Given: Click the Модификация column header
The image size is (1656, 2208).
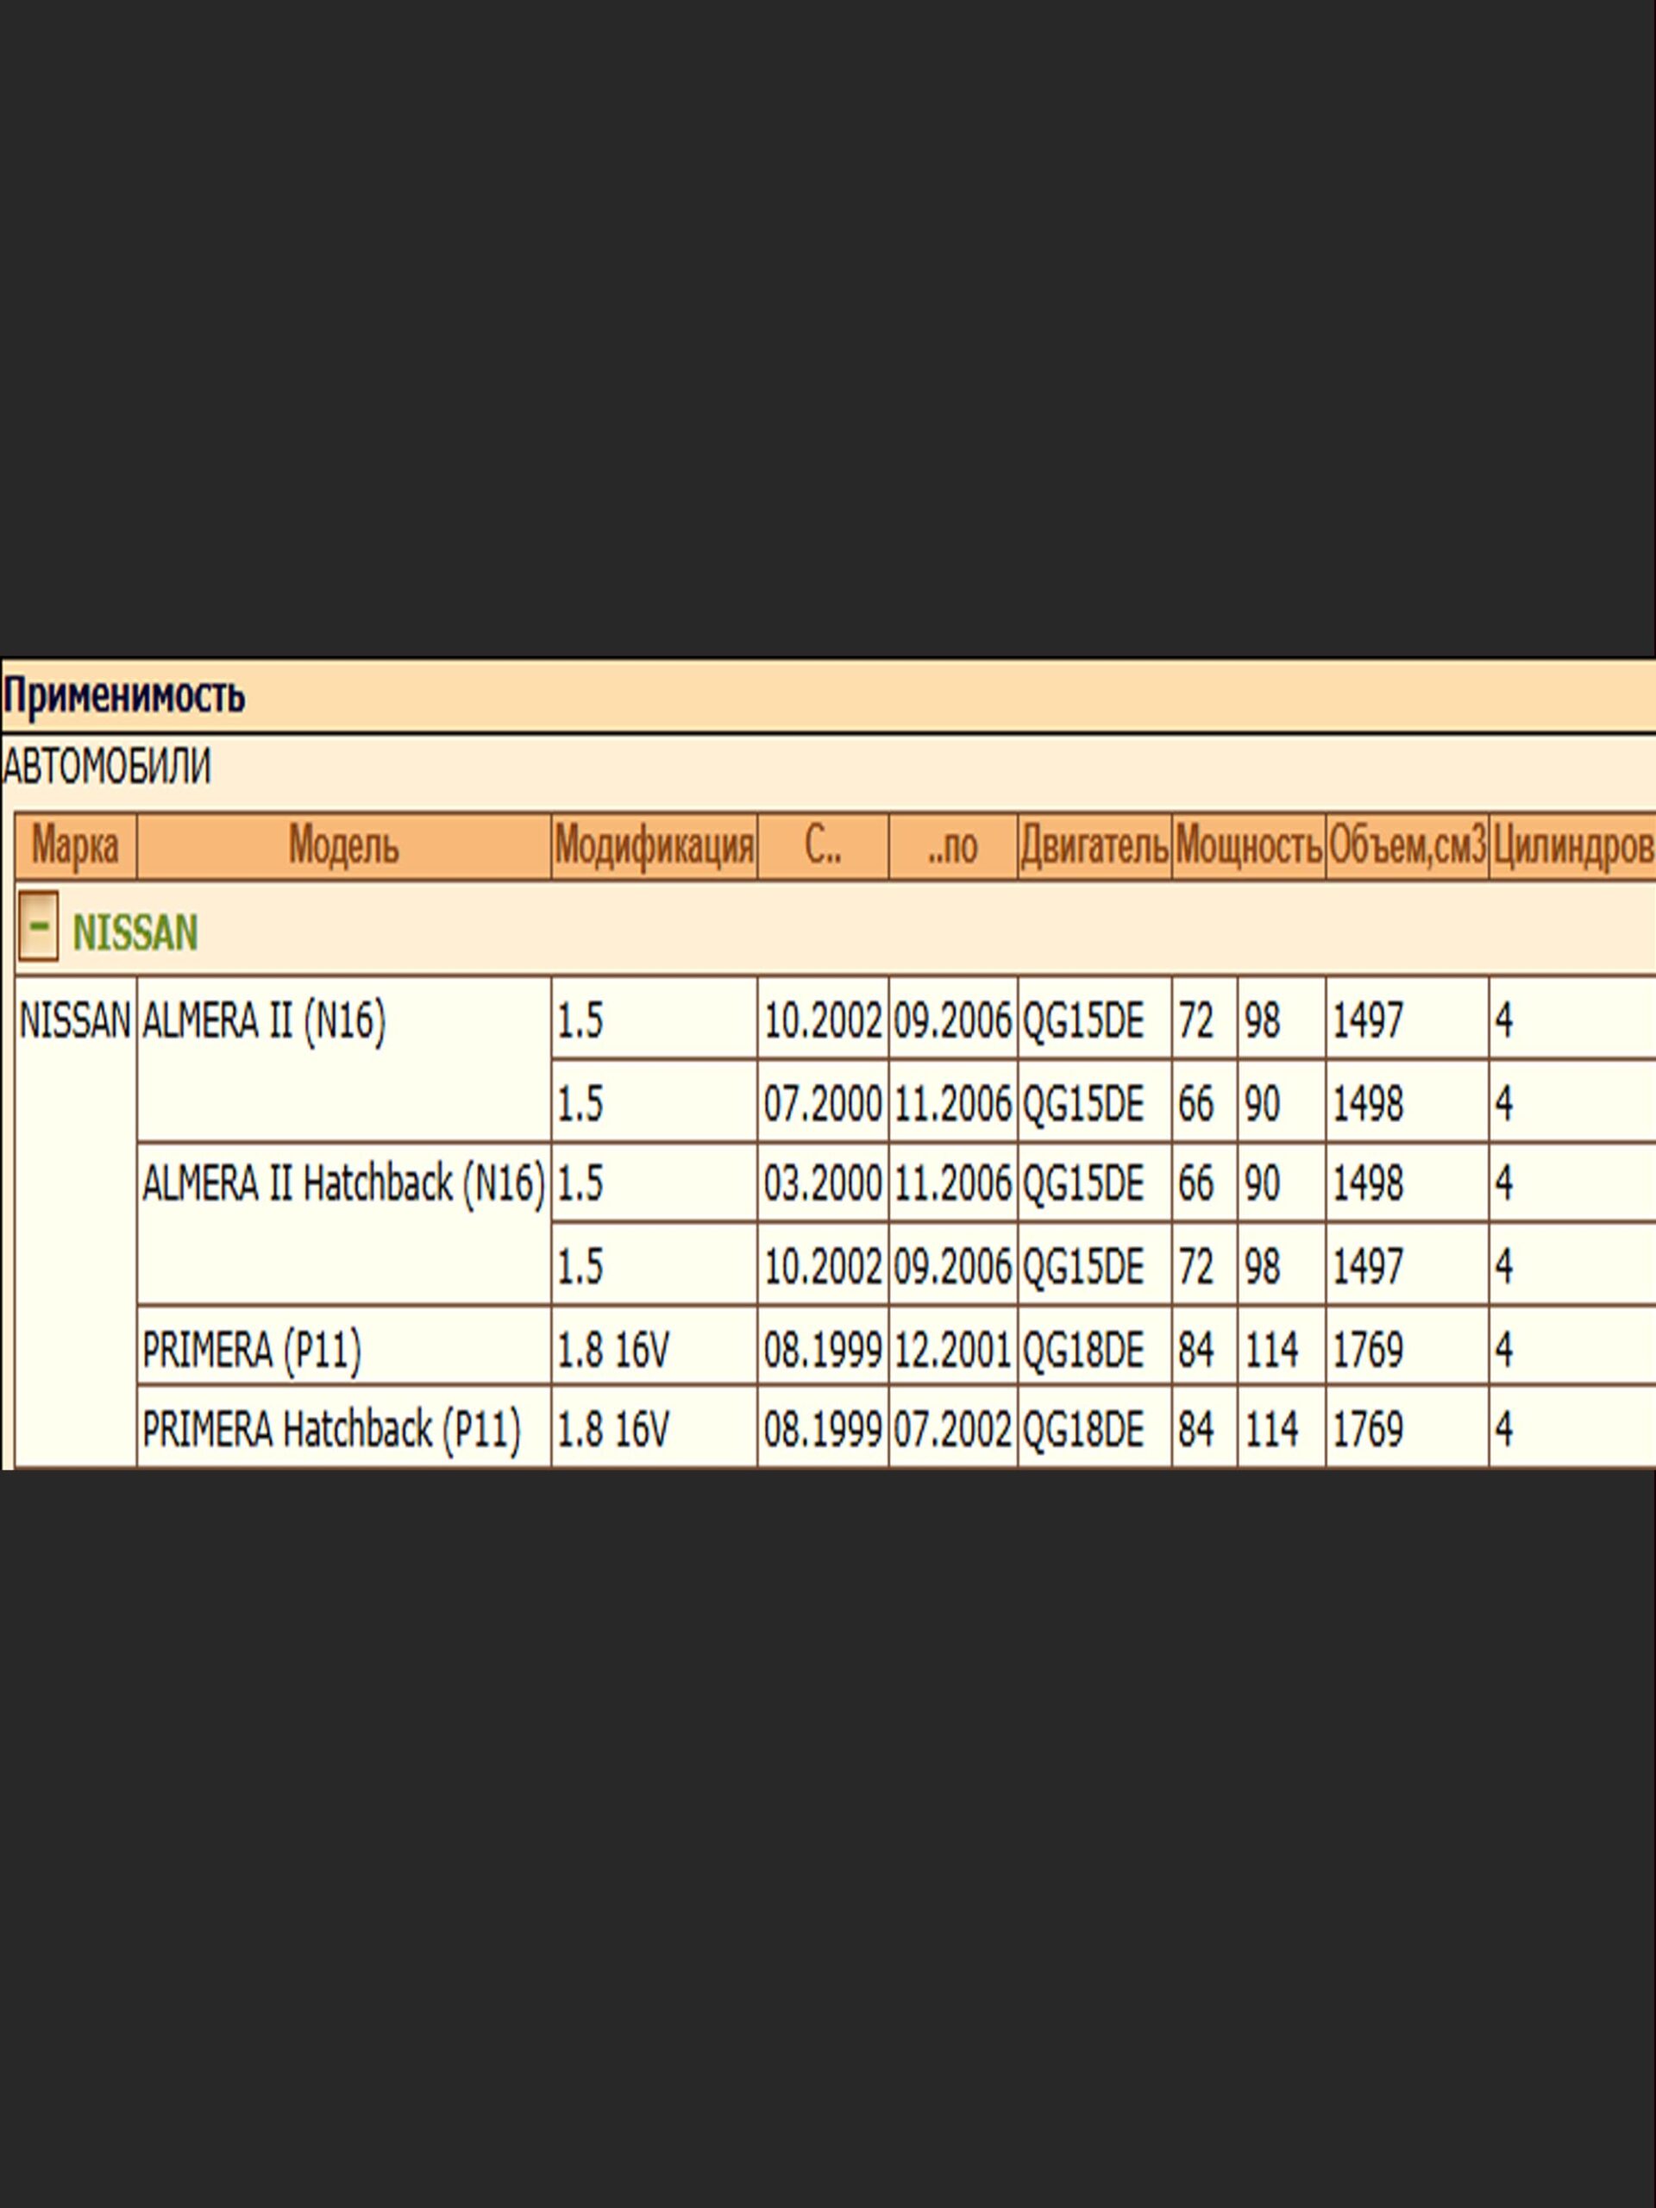Looking at the screenshot, I should point(654,846).
